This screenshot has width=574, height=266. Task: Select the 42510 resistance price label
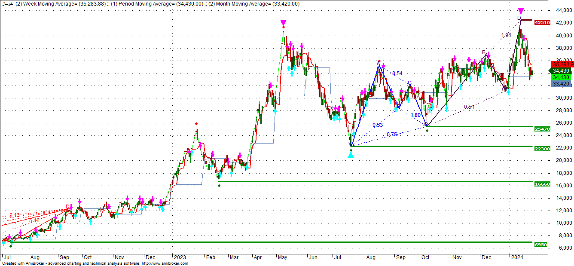542,22
